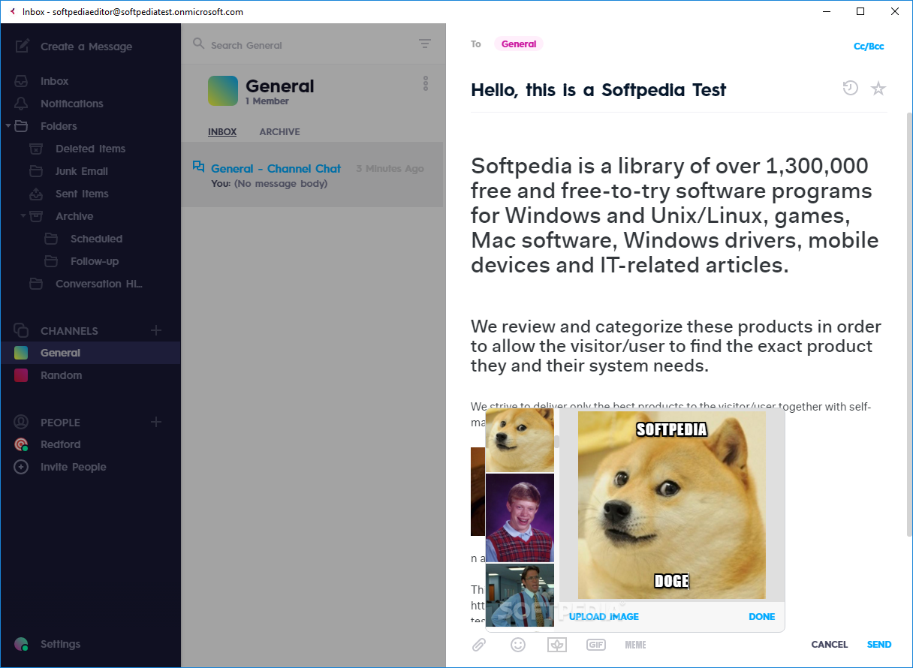Click the schedule clock icon
This screenshot has height=668, width=913.
coord(850,89)
